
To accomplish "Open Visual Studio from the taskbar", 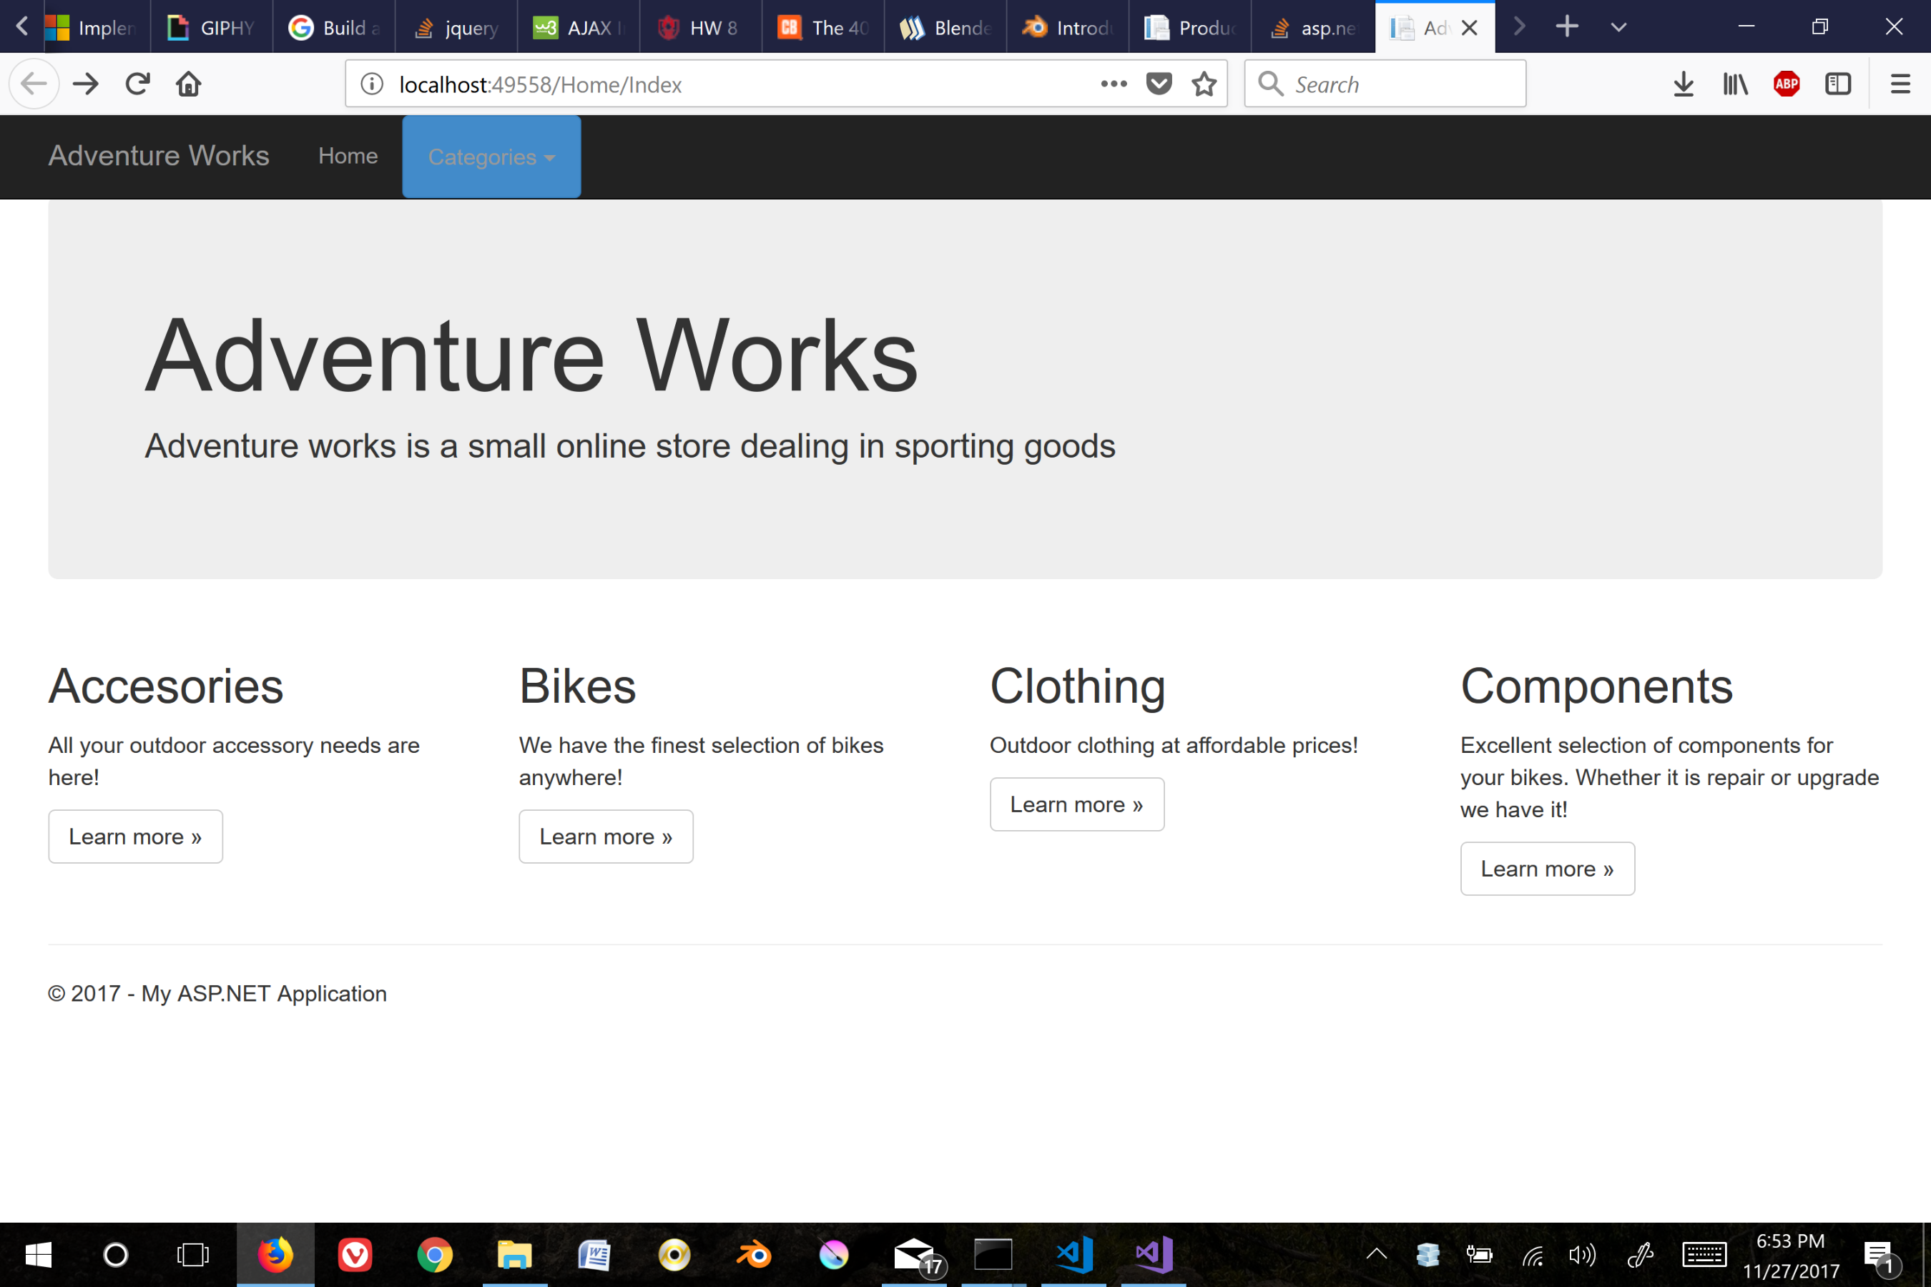I will click(x=1152, y=1254).
